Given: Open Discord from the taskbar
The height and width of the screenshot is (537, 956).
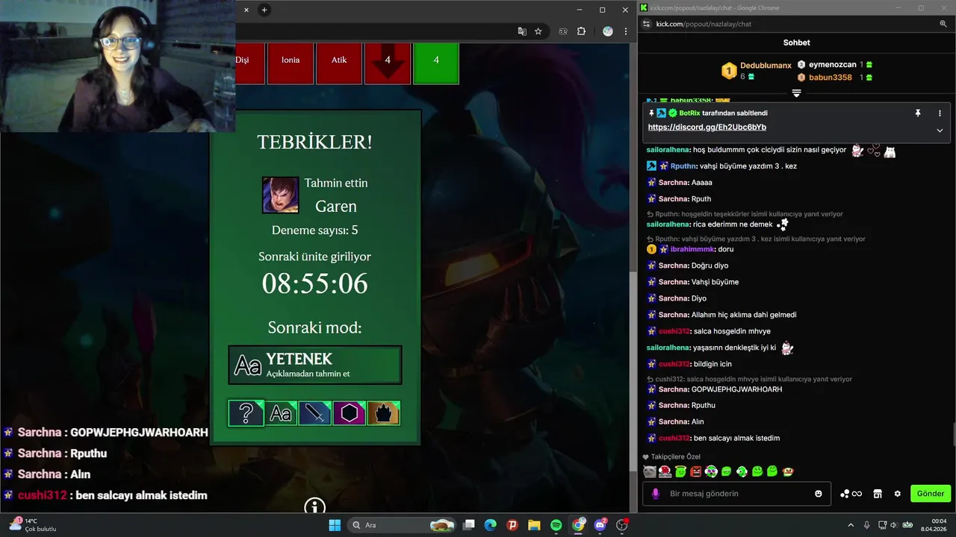Looking at the screenshot, I should [x=600, y=525].
